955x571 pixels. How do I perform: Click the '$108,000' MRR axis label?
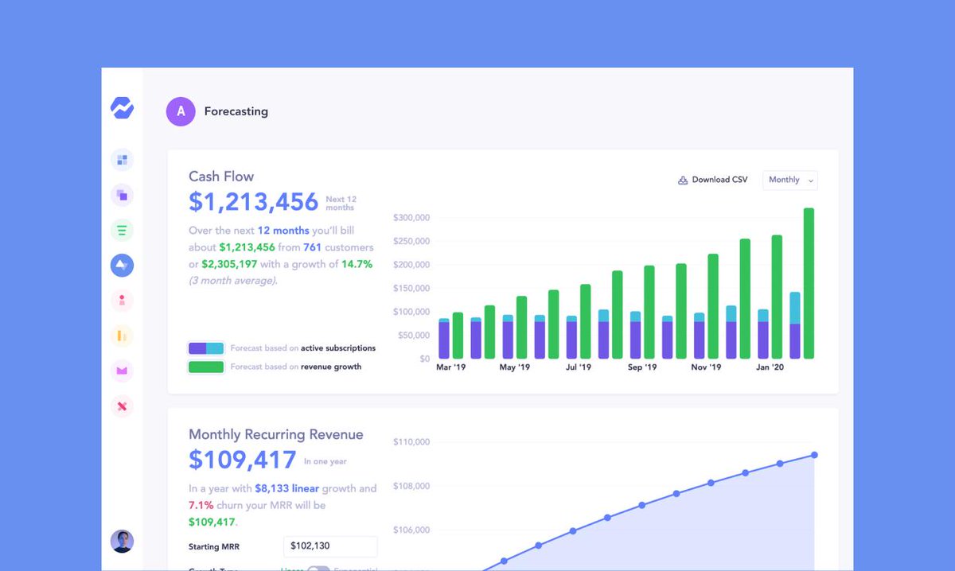[x=411, y=486]
